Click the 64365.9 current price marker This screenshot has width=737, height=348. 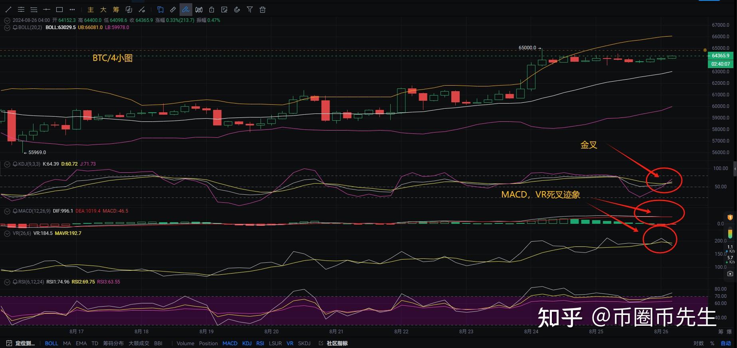point(721,56)
